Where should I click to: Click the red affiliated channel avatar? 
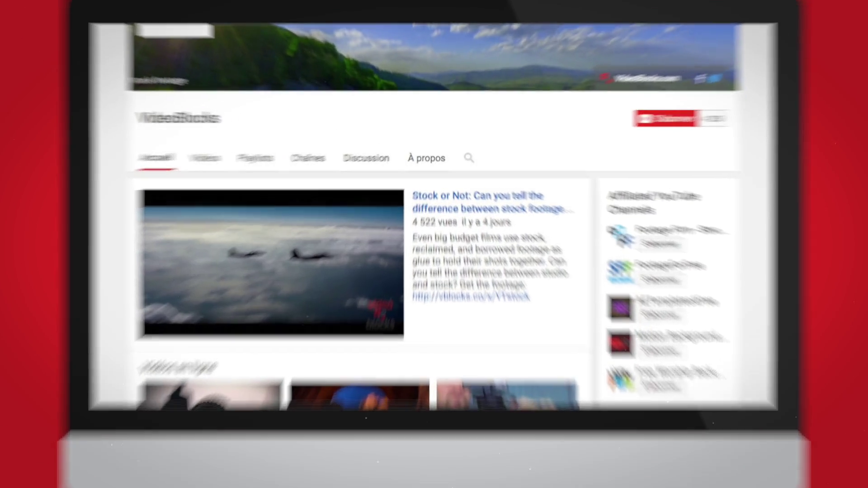coord(620,343)
